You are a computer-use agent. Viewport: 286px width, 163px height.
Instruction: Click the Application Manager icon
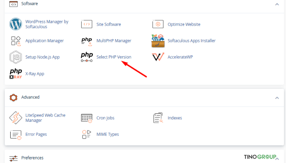coord(16,41)
